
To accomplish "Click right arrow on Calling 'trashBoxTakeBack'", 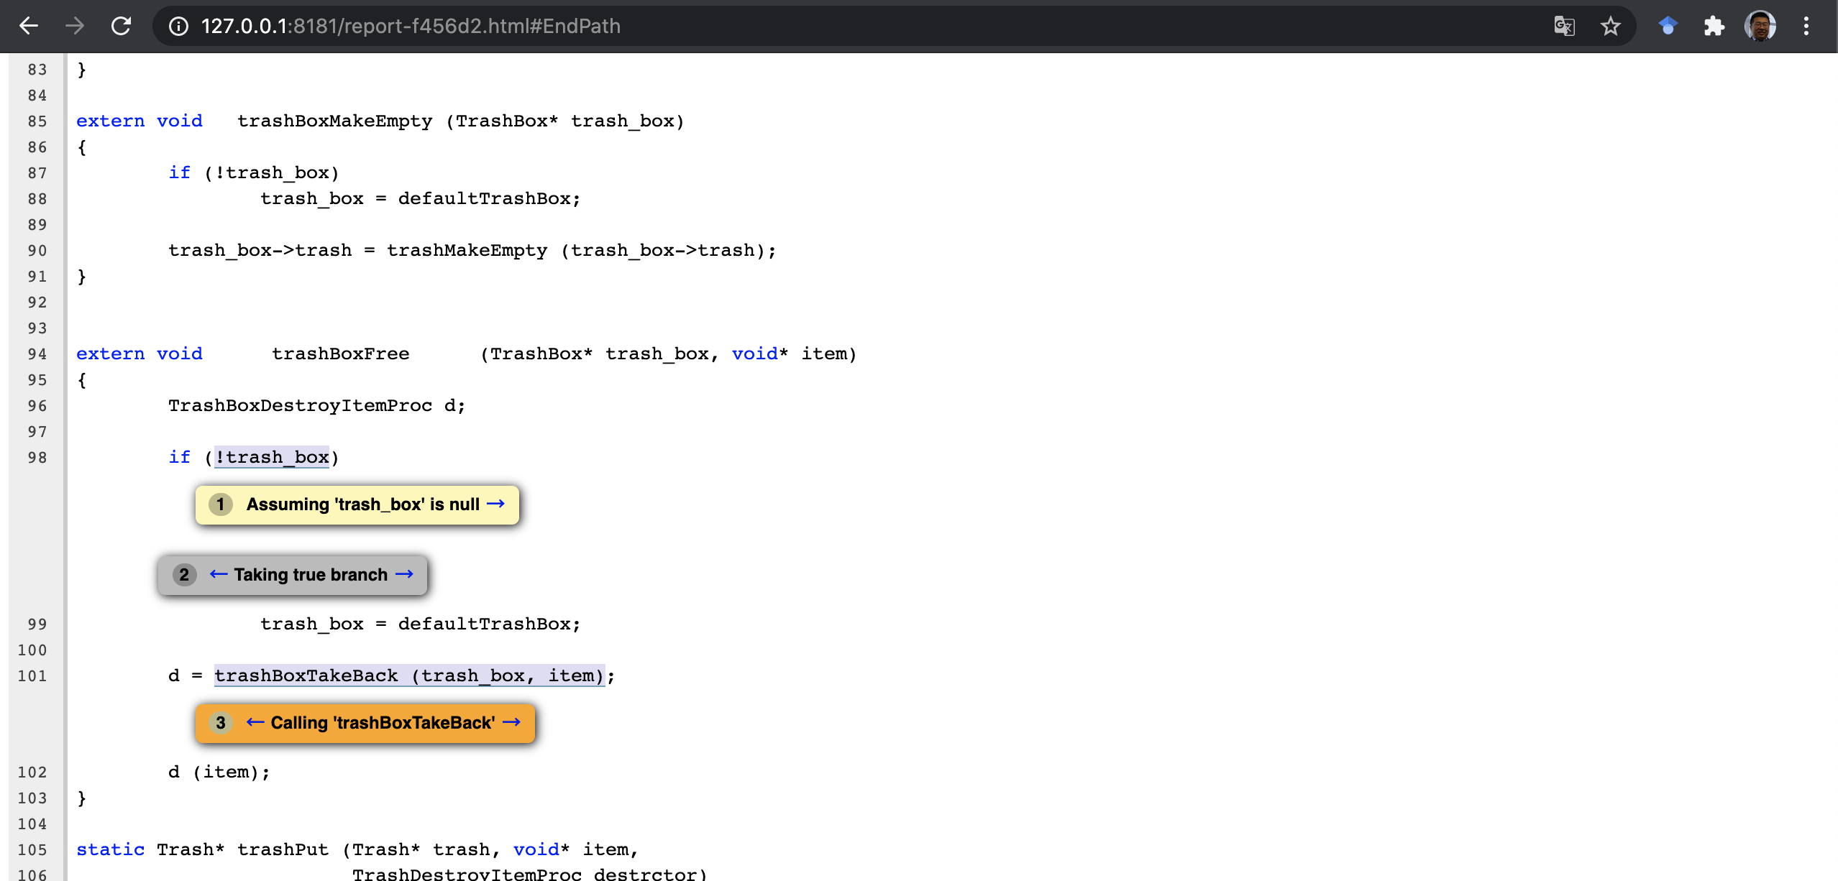I will click(511, 722).
